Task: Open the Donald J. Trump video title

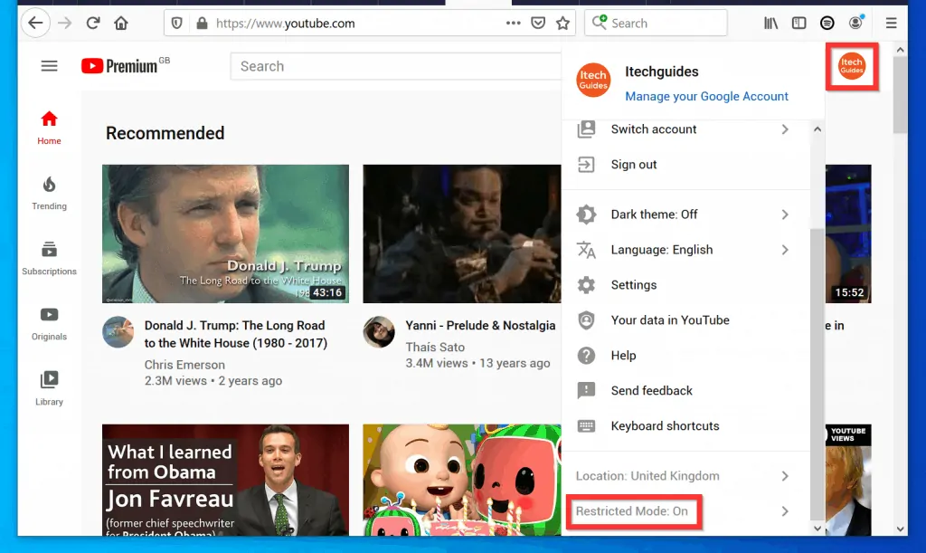Action: click(x=236, y=334)
